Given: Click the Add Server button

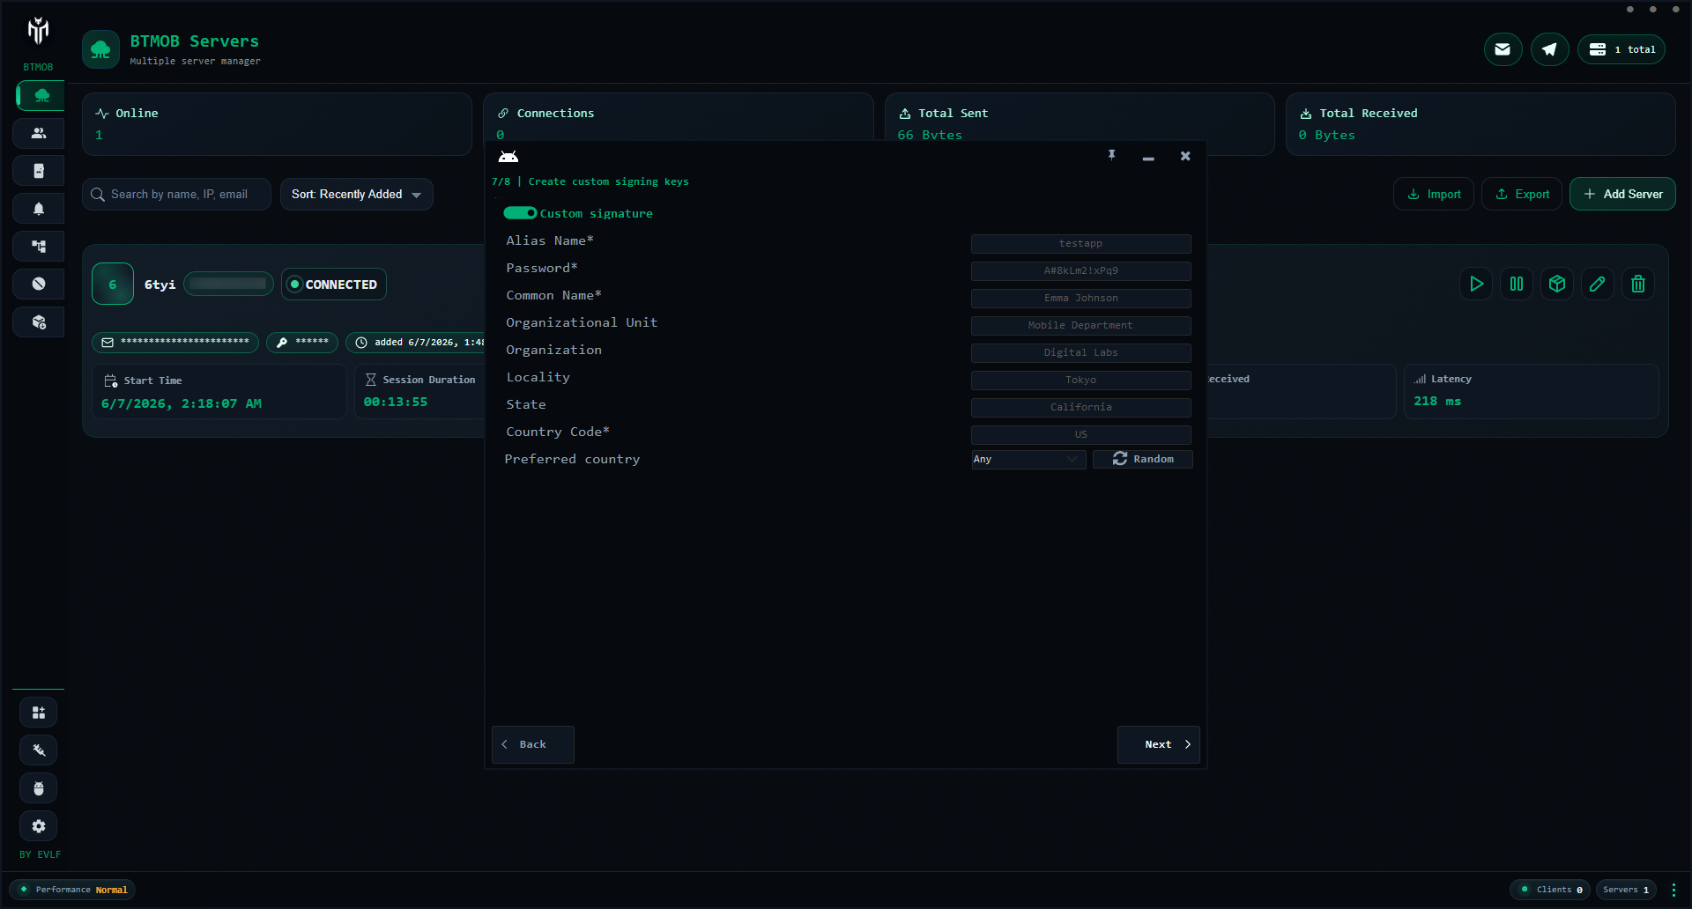Looking at the screenshot, I should coord(1622,194).
